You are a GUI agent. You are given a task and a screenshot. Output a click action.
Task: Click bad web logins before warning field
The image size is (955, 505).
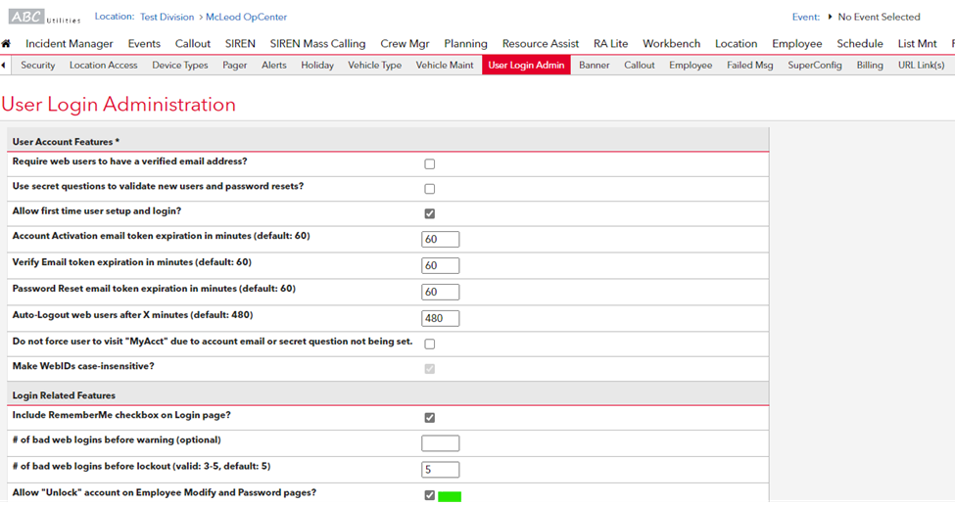click(x=441, y=443)
